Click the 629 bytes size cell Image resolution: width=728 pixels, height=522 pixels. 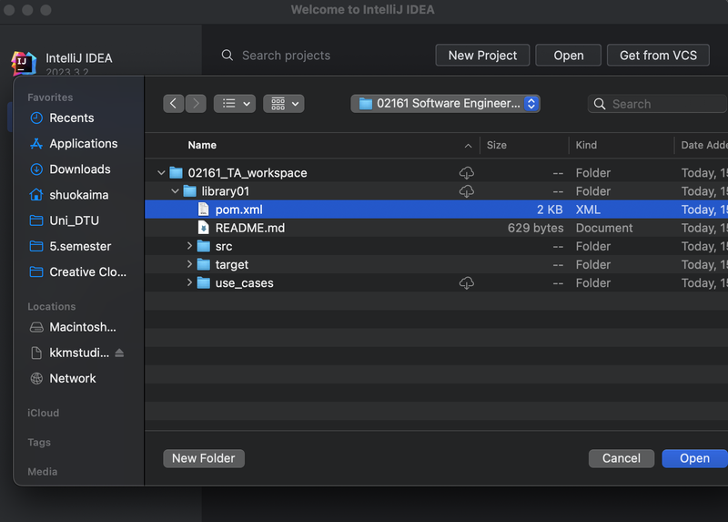pos(535,228)
